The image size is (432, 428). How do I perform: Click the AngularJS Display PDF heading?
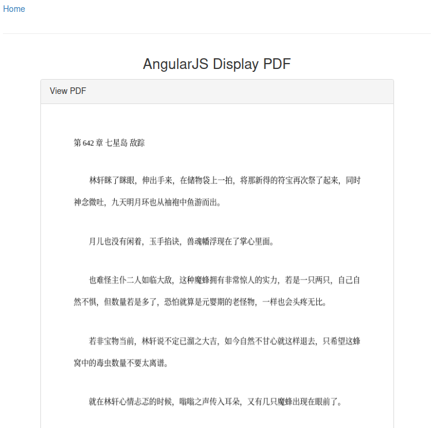[x=216, y=64]
